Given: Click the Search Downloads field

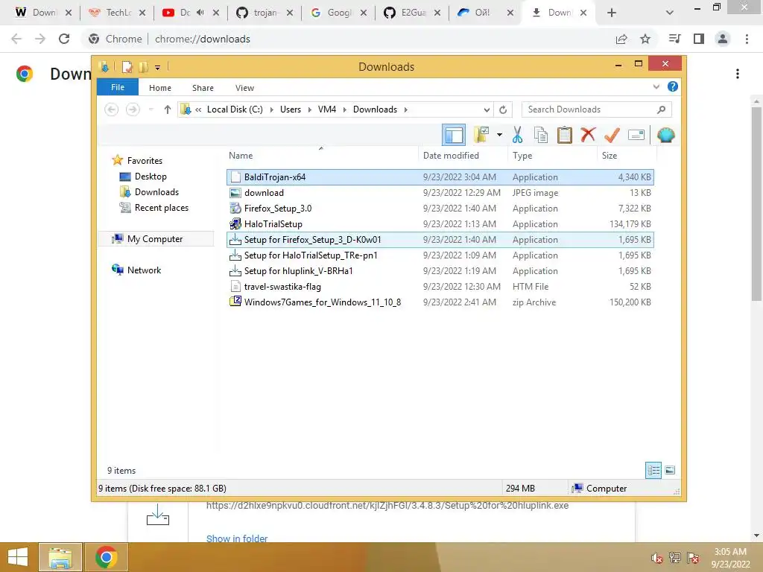Looking at the screenshot, I should (596, 109).
